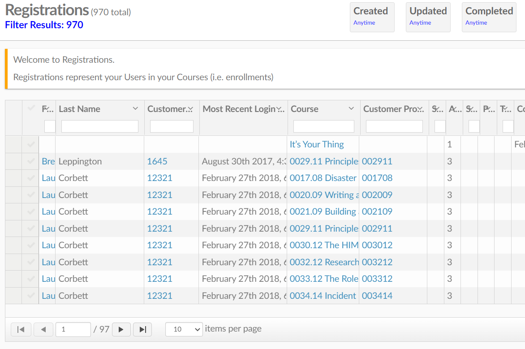This screenshot has height=349, width=525.
Task: Open Bre first name link for Leppington
Action: coord(48,161)
